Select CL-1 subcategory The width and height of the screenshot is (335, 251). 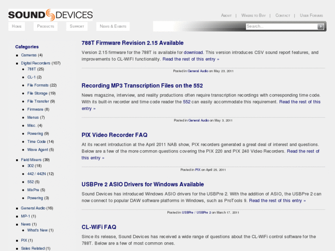click(31, 77)
